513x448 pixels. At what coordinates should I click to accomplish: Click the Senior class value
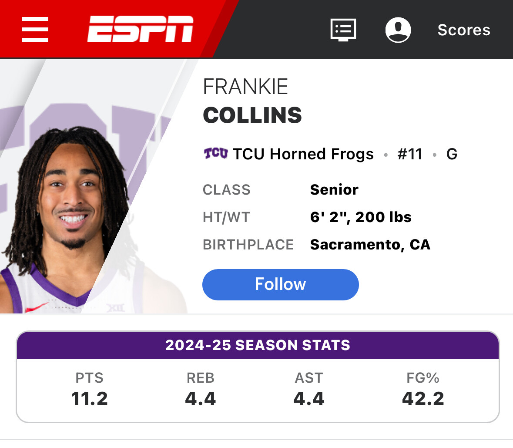click(334, 190)
